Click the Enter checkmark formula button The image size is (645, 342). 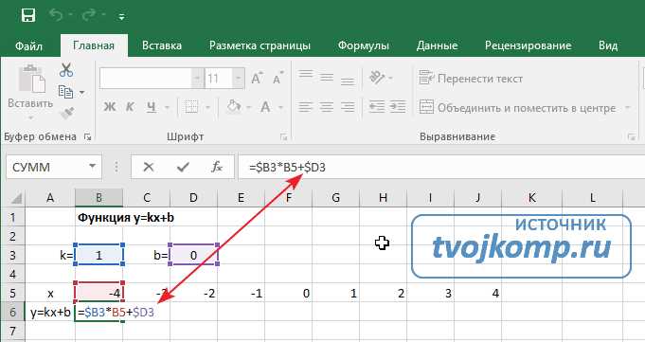[183, 167]
